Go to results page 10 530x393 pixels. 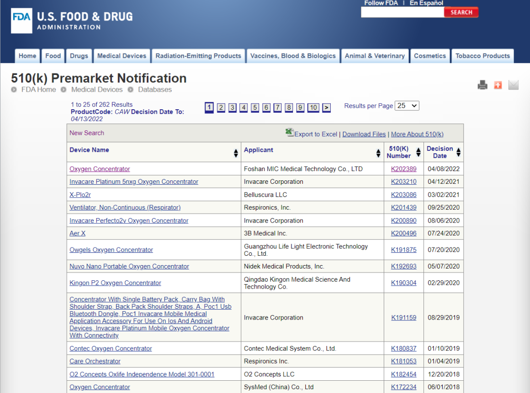point(313,108)
